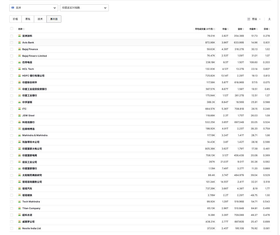Expand the 普通 view mode dropdown arrow
The height and width of the screenshot is (235, 280).
(x=260, y=19)
